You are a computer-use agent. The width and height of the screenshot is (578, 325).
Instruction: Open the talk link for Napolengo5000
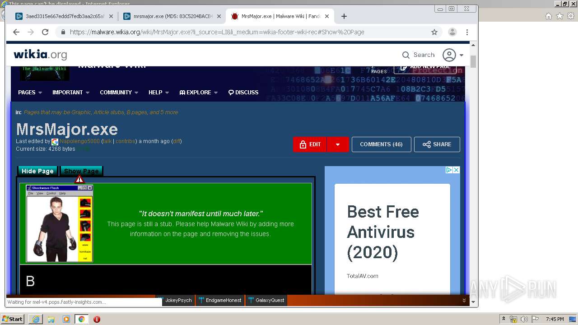[x=107, y=141]
